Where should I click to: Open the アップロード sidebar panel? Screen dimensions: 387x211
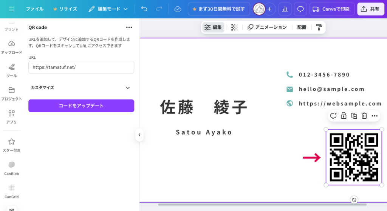coord(11,47)
